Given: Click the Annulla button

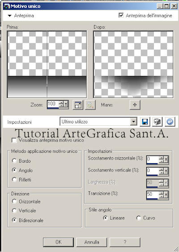Looking at the screenshot, I should (92, 242).
